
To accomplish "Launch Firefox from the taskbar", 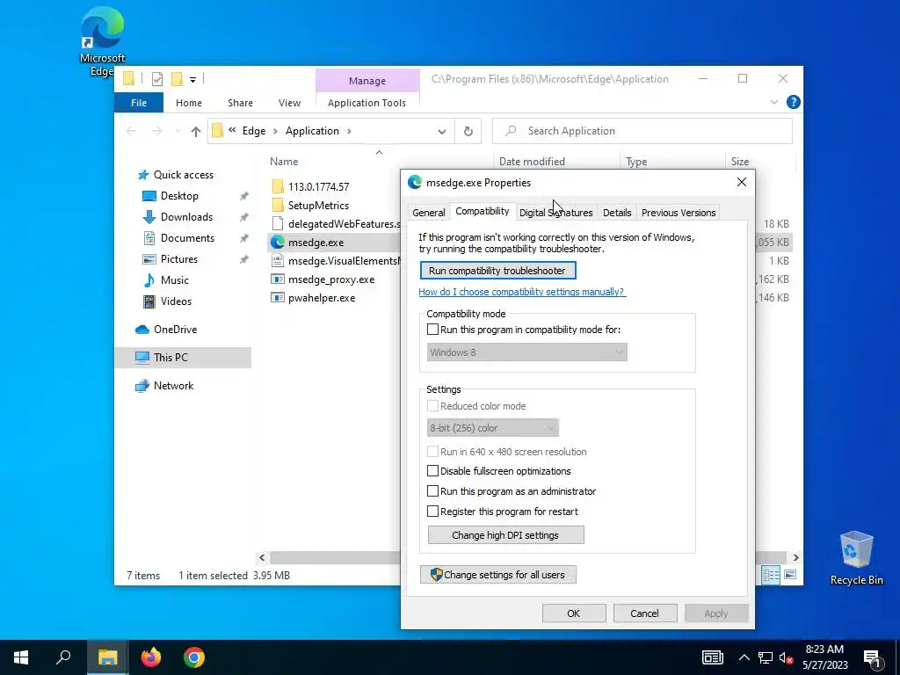I will point(151,657).
